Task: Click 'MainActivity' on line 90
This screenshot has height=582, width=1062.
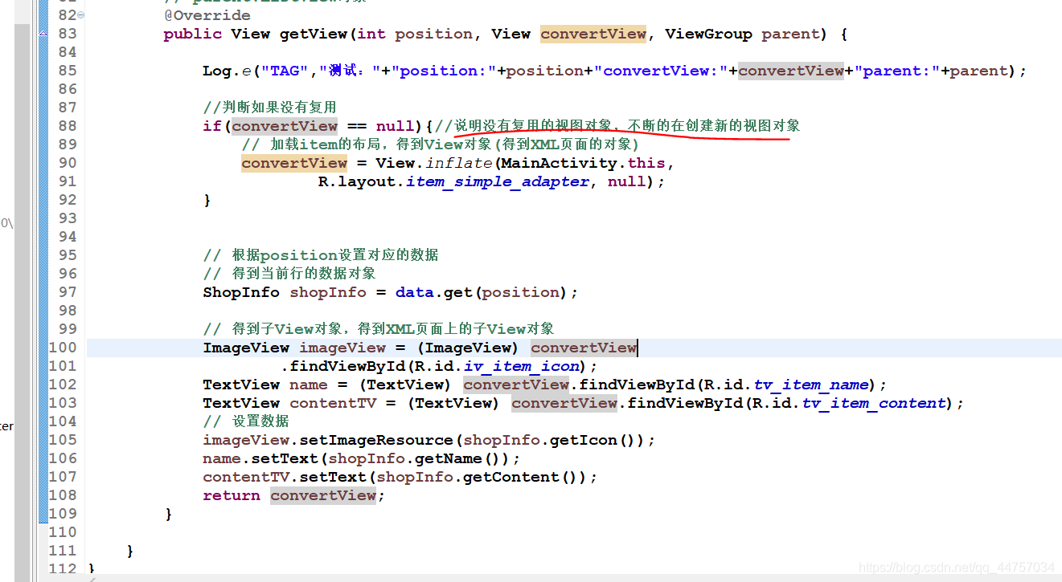Action: pos(560,163)
